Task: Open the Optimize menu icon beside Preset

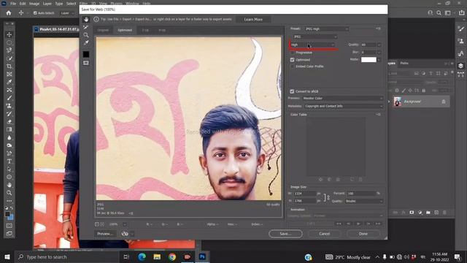Action: 378,28
